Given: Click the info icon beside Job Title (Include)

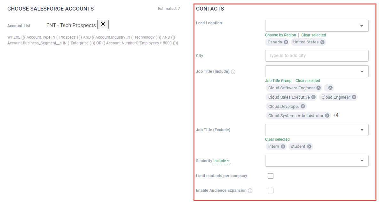Looking at the screenshot, I should (x=233, y=71).
